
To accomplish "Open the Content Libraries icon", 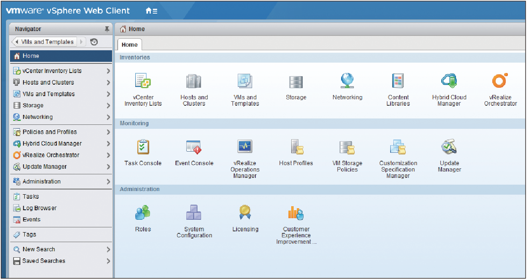I will pyautogui.click(x=398, y=81).
